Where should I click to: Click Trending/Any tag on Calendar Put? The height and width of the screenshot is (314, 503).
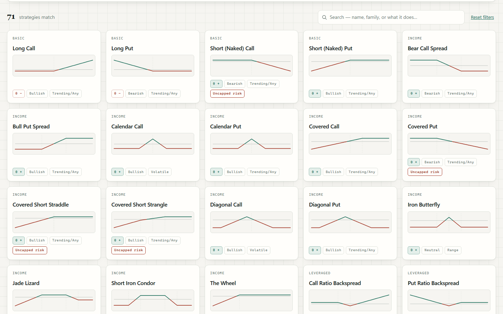pos(263,172)
